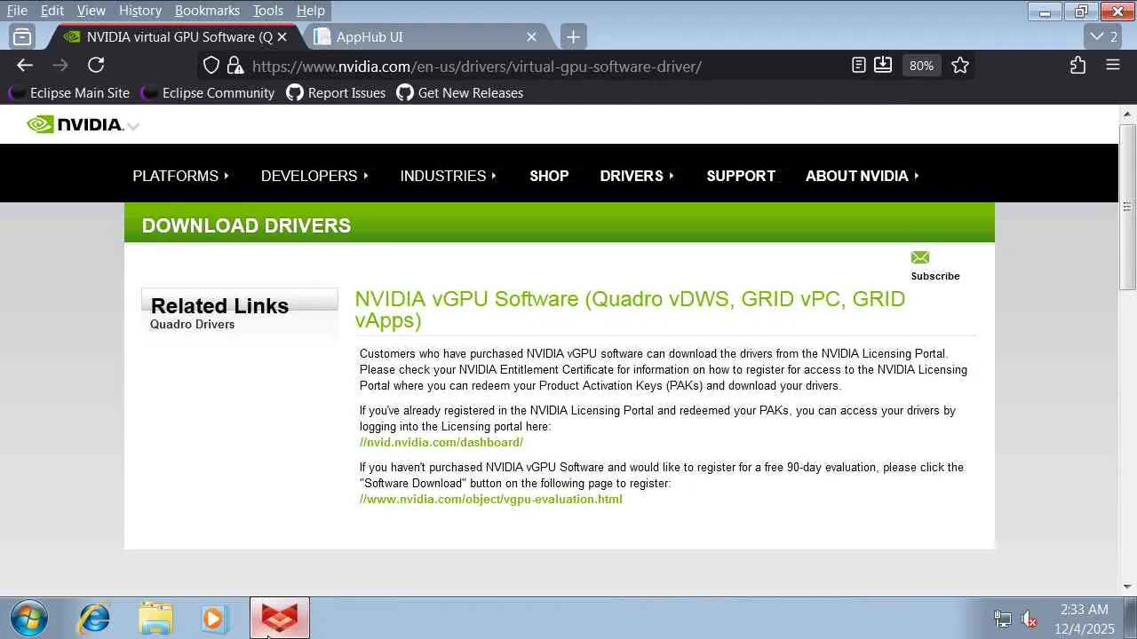Open the History menu
This screenshot has width=1137, height=639.
coord(140,11)
